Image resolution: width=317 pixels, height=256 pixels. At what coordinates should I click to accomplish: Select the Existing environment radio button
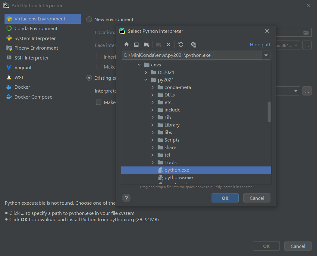(x=89, y=78)
